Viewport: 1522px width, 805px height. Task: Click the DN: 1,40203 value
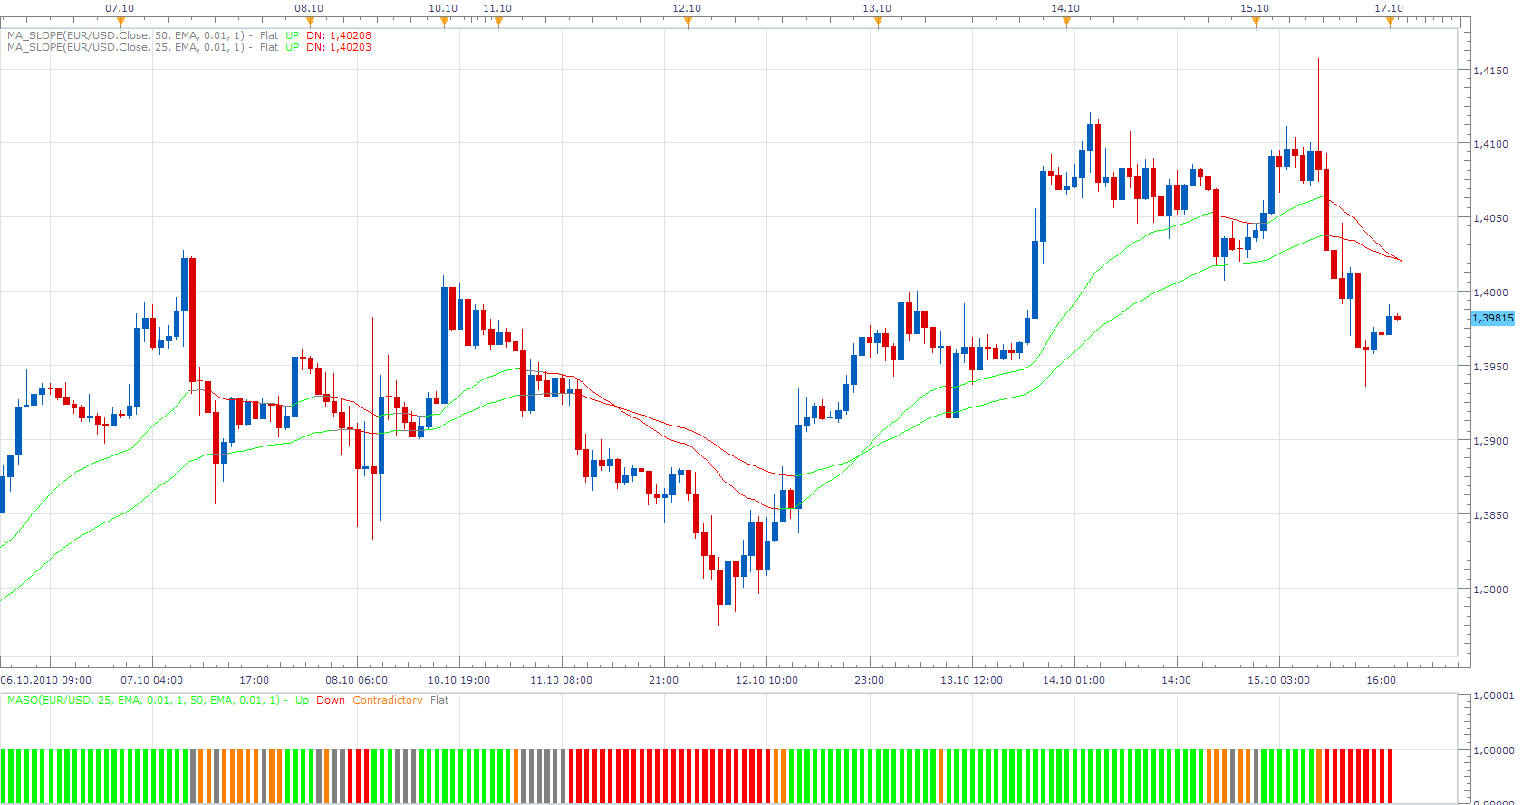tap(339, 47)
